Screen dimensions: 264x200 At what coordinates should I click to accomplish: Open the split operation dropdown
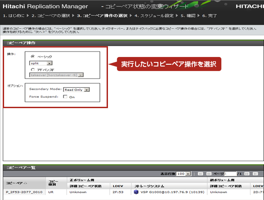41,63
